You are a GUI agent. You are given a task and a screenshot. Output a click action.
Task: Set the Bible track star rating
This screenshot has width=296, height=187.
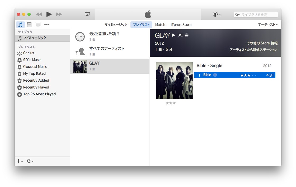coord(248,75)
